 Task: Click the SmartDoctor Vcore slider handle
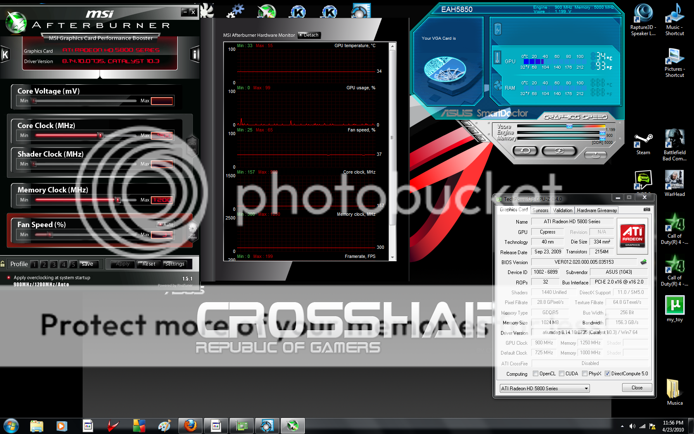[569, 126]
